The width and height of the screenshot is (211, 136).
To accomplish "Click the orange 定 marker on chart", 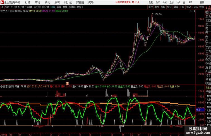I will 67,83.
